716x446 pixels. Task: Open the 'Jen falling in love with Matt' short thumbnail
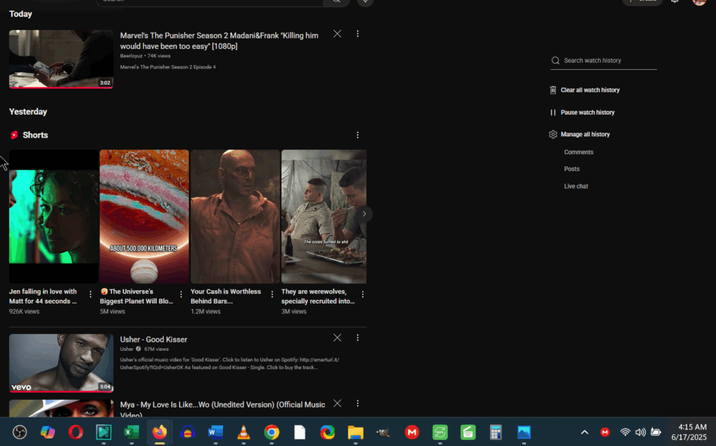point(53,217)
